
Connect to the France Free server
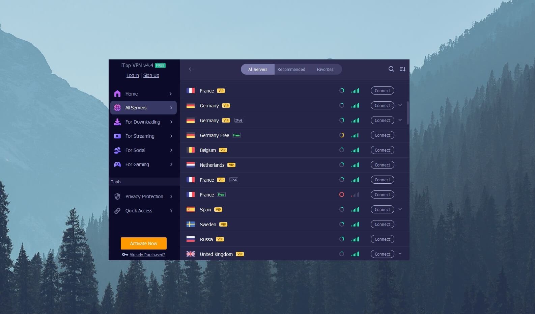(383, 194)
